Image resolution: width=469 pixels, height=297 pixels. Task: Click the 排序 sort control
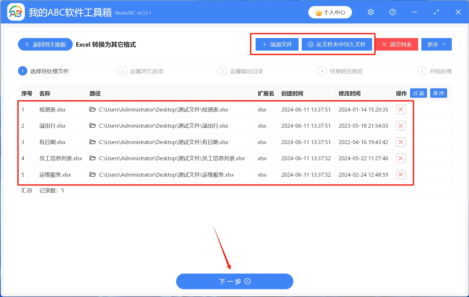click(439, 93)
